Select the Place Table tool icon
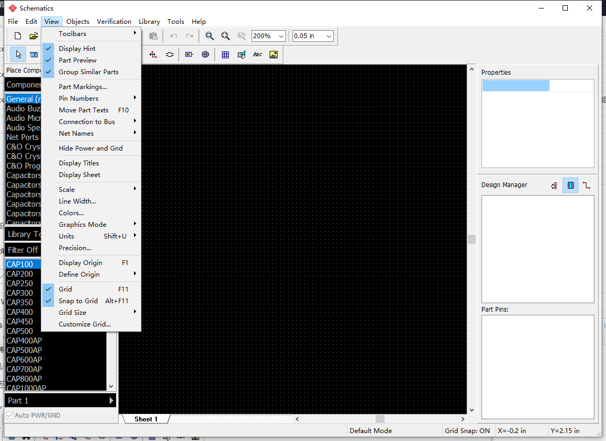Image resolution: width=606 pixels, height=441 pixels. (225, 55)
